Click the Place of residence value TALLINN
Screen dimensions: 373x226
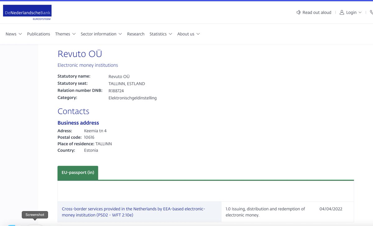click(104, 144)
